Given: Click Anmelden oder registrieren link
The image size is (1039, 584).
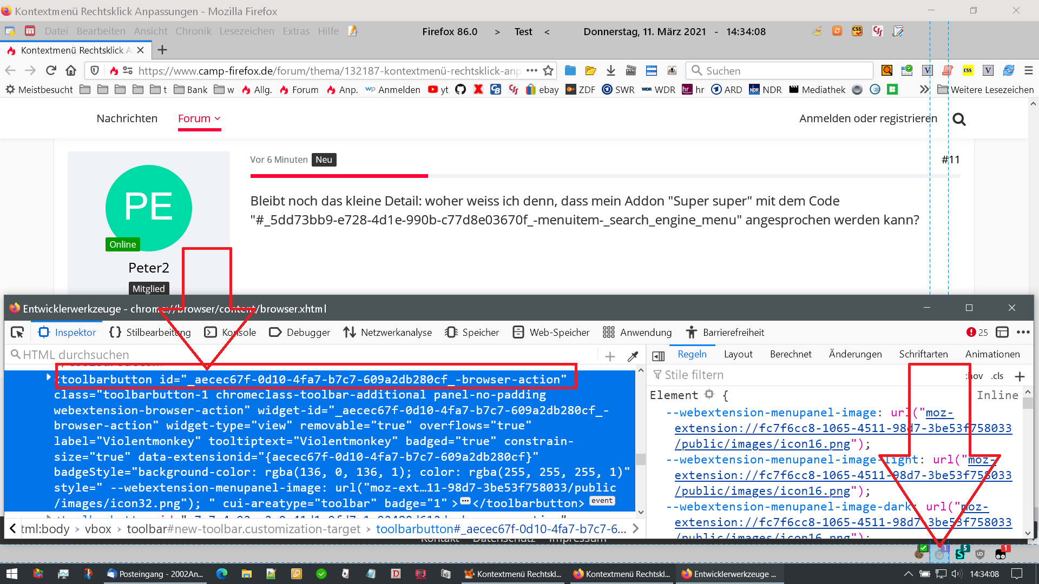Looking at the screenshot, I should (868, 118).
